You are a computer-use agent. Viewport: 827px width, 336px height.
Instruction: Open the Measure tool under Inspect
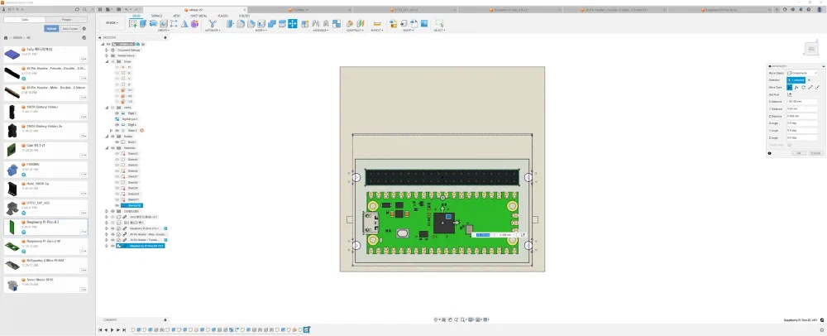(377, 23)
